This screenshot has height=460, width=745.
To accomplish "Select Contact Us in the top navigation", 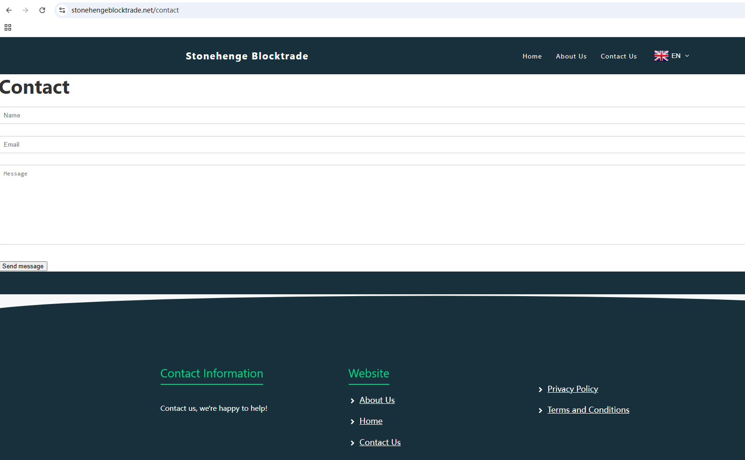I will 618,56.
